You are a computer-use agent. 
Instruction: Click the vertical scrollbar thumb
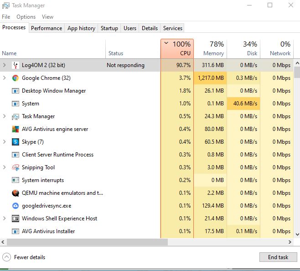pos(297,72)
